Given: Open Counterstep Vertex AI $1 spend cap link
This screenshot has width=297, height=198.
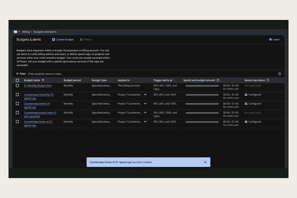Looking at the screenshot, I should pos(38,124).
